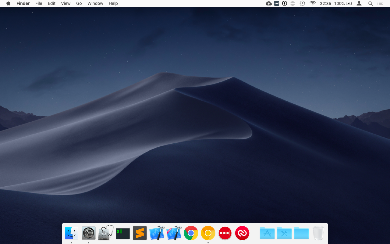Open Xcode Beta from the Dock
Viewport: 390px width, 244px height.
pyautogui.click(x=174, y=233)
